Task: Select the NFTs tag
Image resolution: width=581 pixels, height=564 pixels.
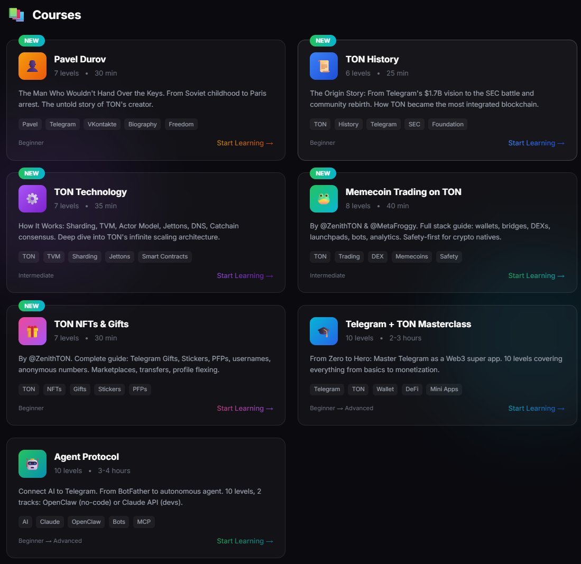Action: point(54,389)
